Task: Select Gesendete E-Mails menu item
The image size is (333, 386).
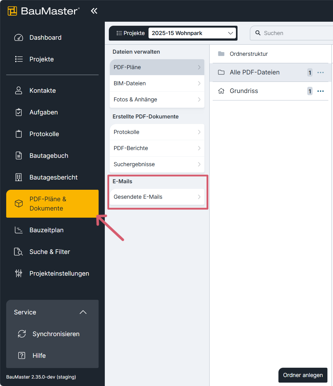Action: click(x=157, y=197)
